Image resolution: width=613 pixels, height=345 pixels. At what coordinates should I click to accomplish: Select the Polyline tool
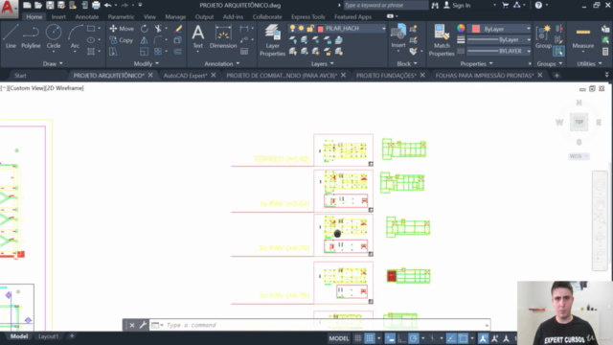pyautogui.click(x=31, y=36)
